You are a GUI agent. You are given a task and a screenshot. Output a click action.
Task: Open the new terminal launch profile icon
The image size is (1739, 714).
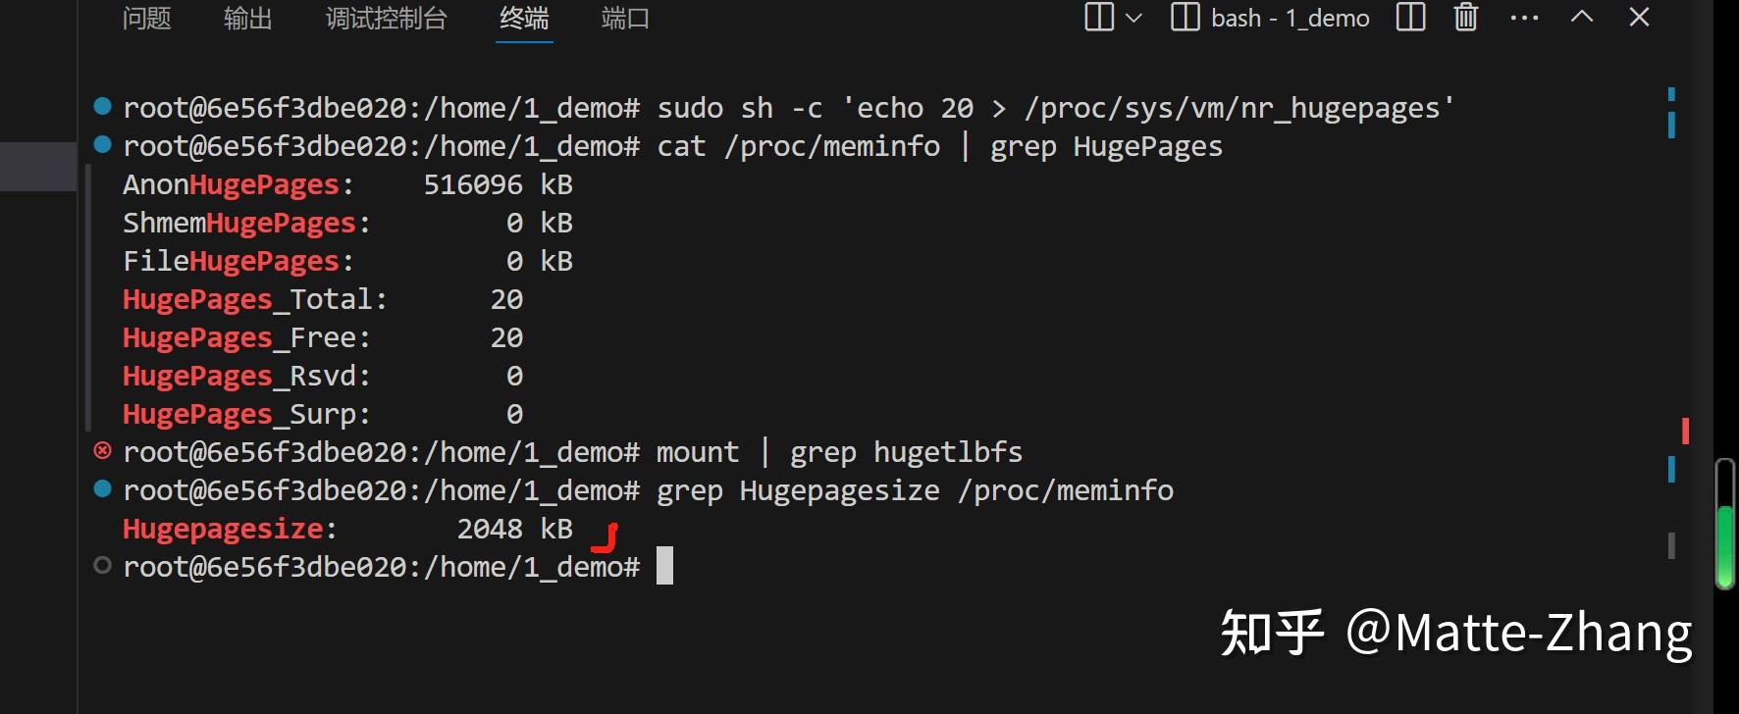tap(1096, 18)
